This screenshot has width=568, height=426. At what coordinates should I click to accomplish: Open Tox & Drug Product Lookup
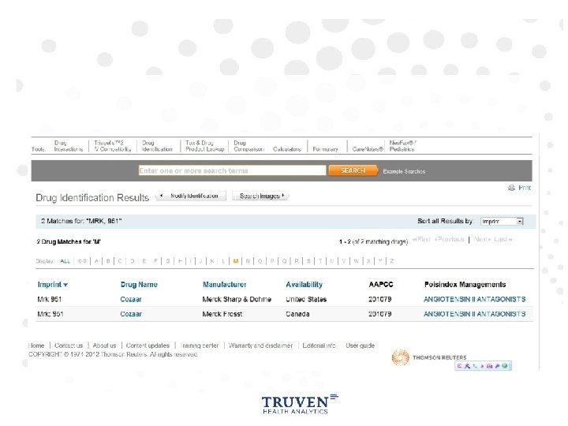click(204, 146)
